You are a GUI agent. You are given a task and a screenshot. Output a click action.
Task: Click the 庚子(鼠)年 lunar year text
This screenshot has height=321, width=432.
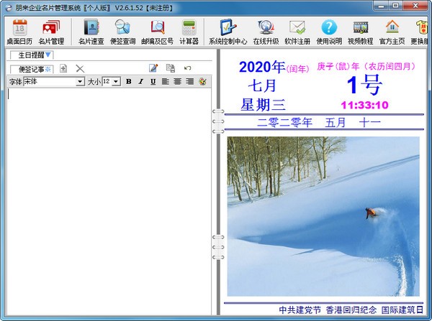pyautogui.click(x=338, y=66)
